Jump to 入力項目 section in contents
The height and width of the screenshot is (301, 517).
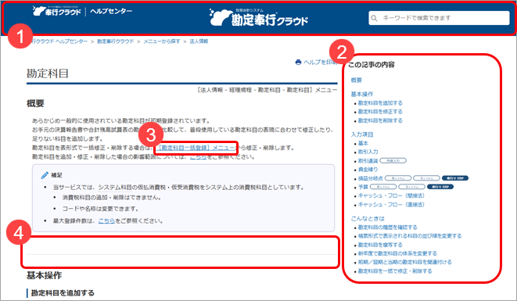pos(361,134)
